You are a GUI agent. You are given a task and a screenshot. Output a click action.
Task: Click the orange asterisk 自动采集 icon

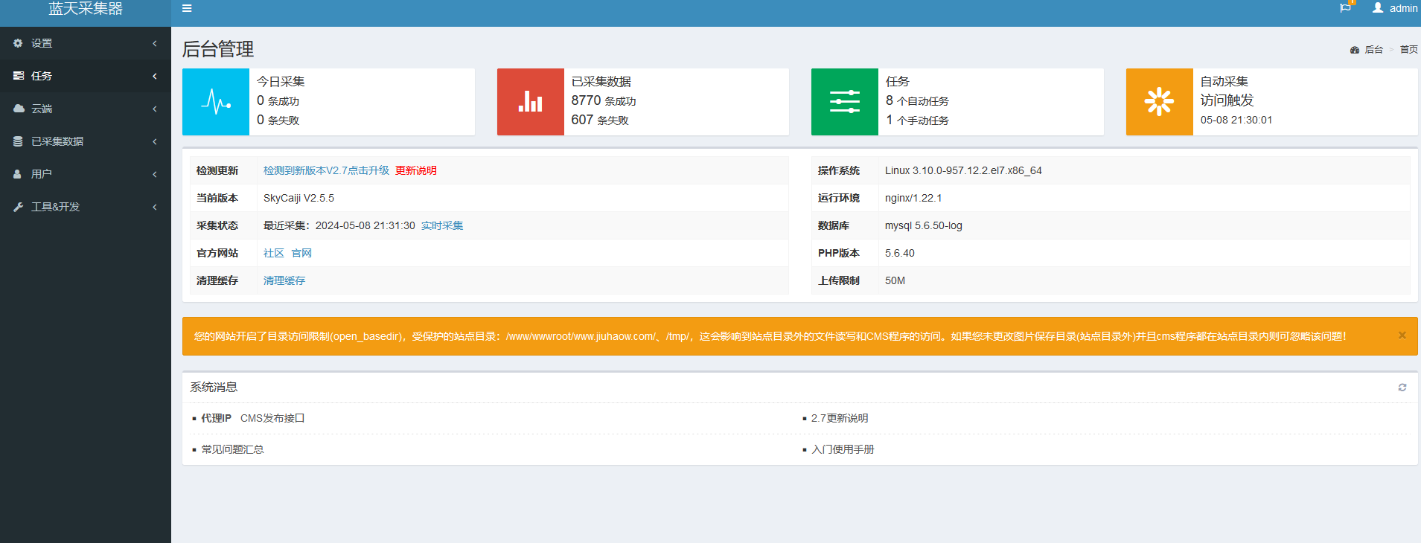pyautogui.click(x=1160, y=102)
